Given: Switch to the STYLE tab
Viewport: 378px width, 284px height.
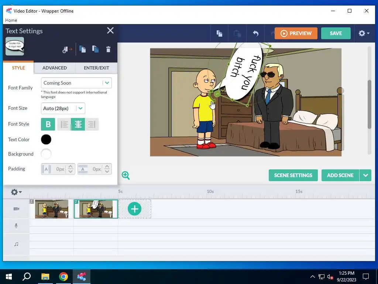Looking at the screenshot, I should pos(18,68).
